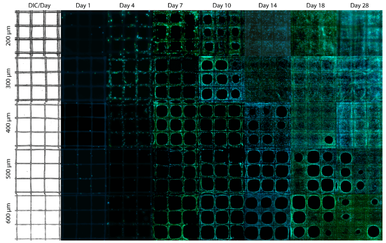
Task: Click the "DIC/Day" column header
Action: click(39, 6)
